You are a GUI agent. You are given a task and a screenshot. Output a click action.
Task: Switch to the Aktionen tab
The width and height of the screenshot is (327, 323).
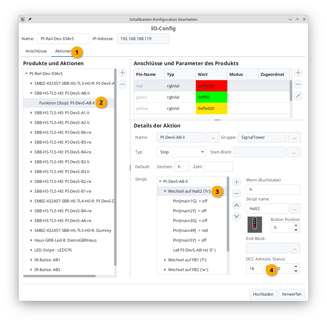[63, 51]
